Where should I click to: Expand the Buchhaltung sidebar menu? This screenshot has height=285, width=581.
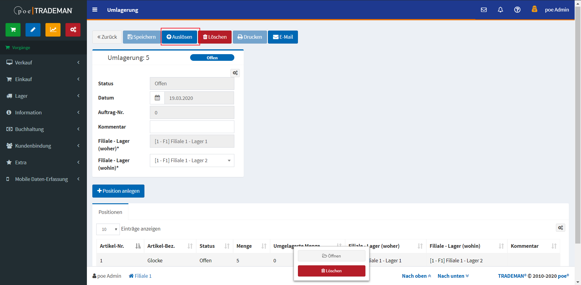[x=43, y=129]
